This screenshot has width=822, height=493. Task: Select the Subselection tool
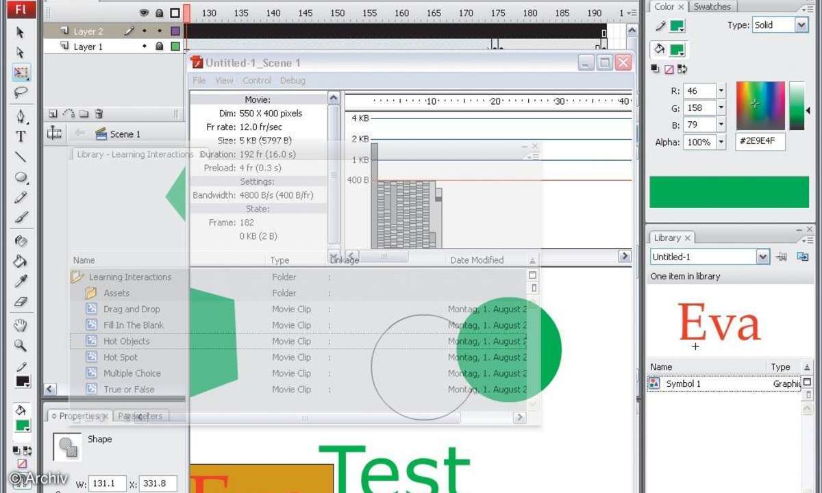point(21,53)
